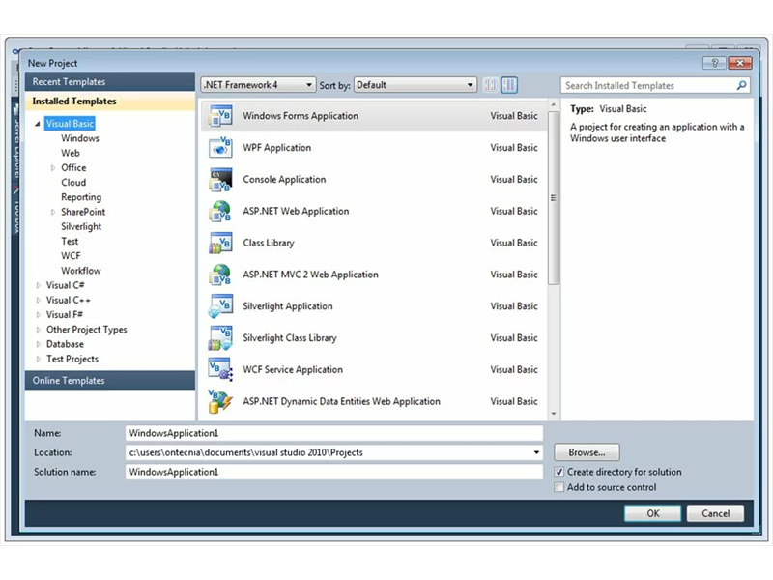Open the Recent Templates section
This screenshot has height=580, width=773.
point(110,82)
